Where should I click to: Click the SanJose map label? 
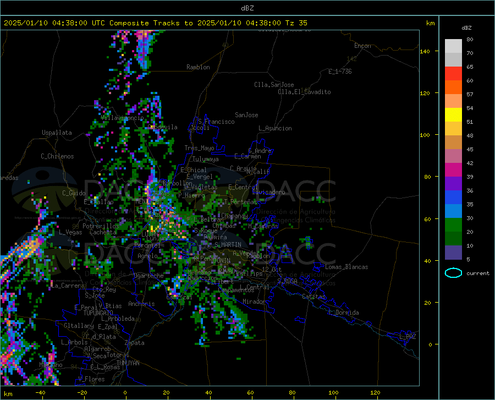(x=246, y=115)
